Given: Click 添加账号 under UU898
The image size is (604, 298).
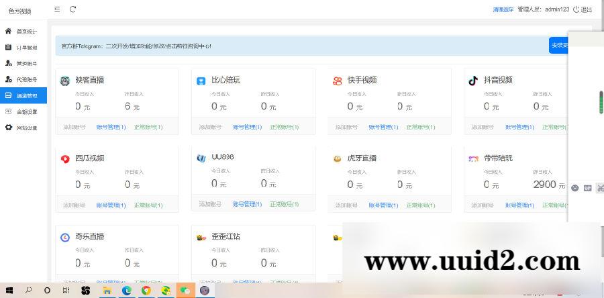Looking at the screenshot, I should coord(210,204).
